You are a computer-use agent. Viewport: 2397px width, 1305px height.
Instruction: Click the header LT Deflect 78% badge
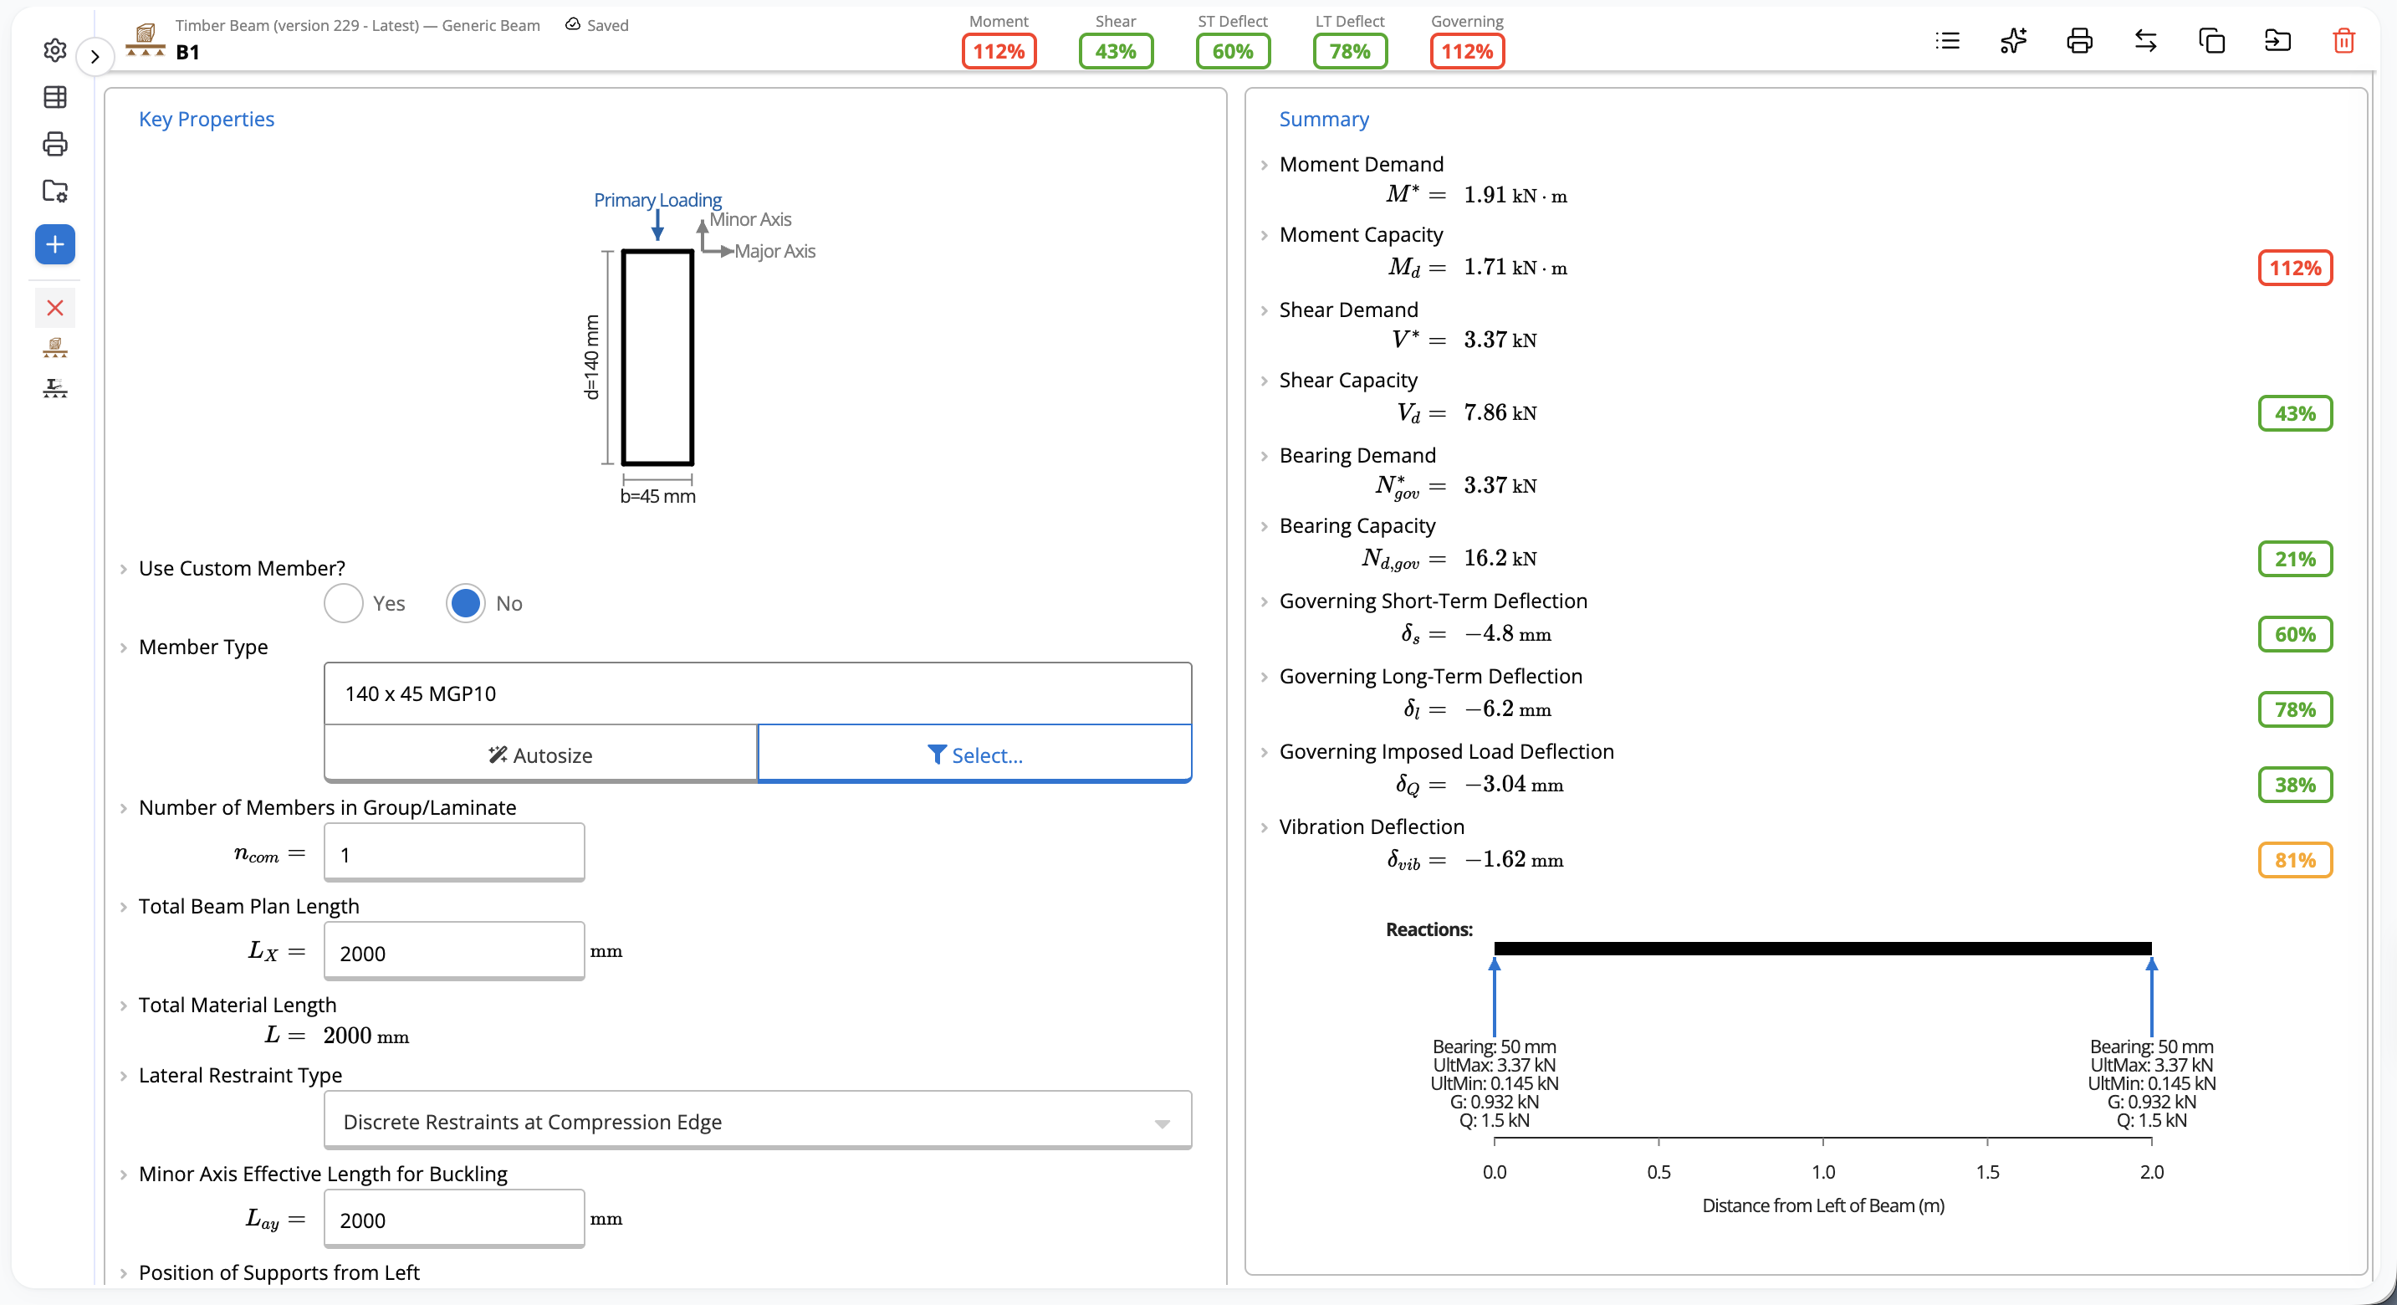[x=1350, y=51]
